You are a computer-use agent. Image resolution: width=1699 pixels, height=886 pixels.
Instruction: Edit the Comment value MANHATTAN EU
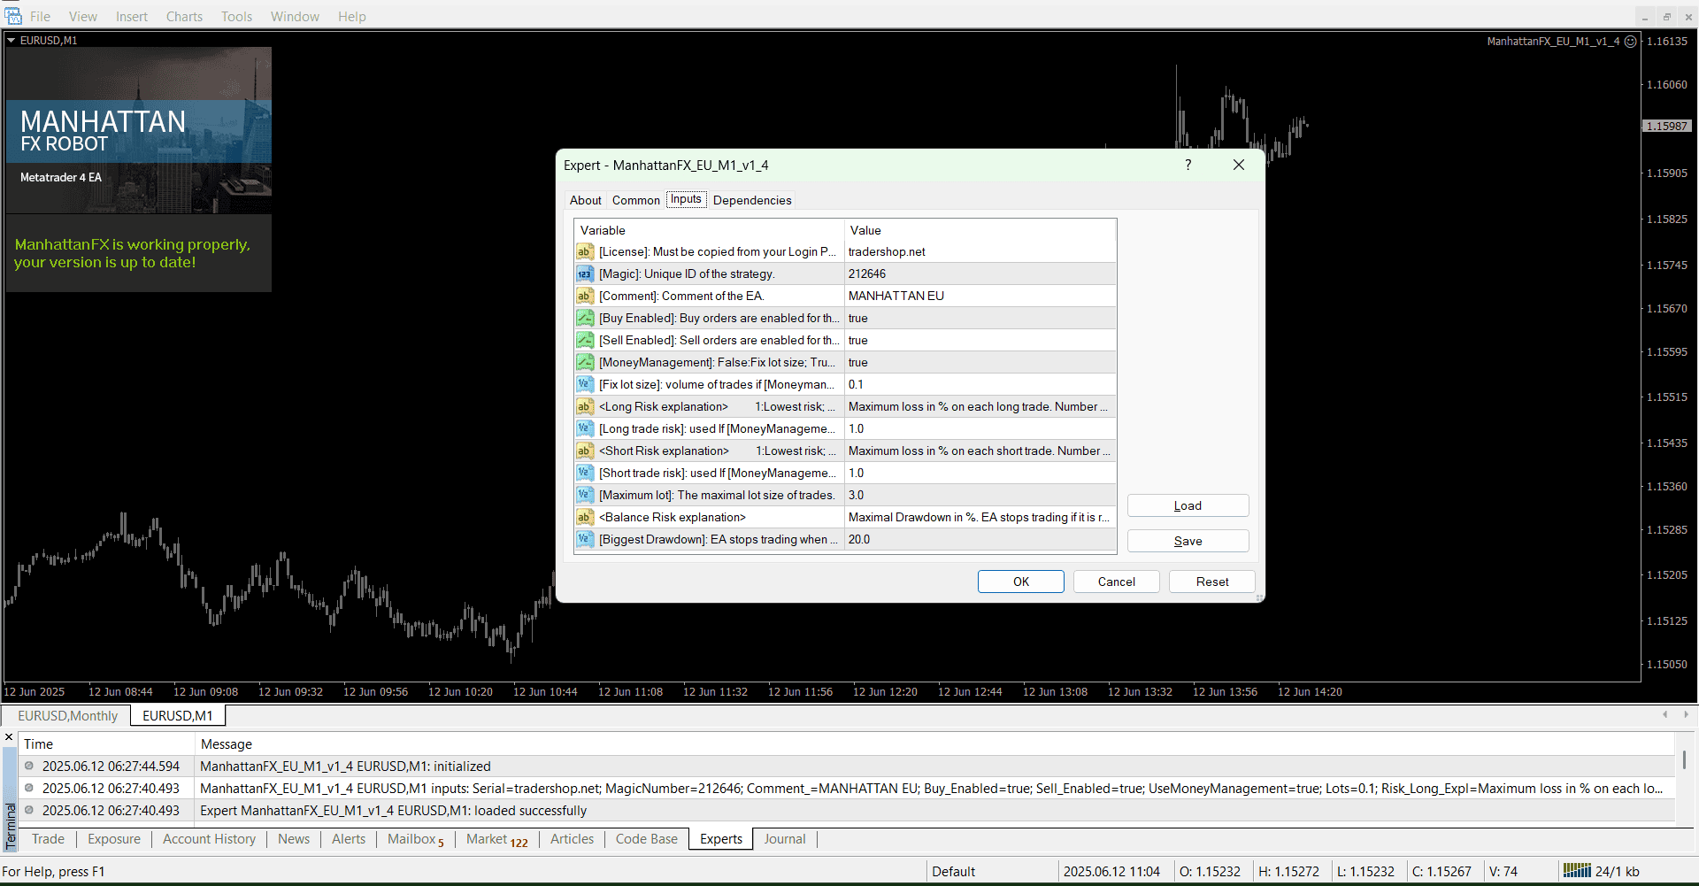[980, 296]
